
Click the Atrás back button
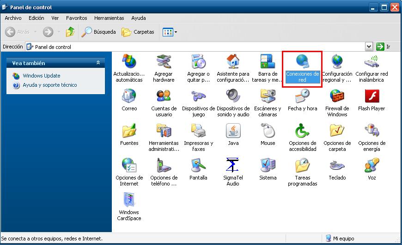(17, 32)
